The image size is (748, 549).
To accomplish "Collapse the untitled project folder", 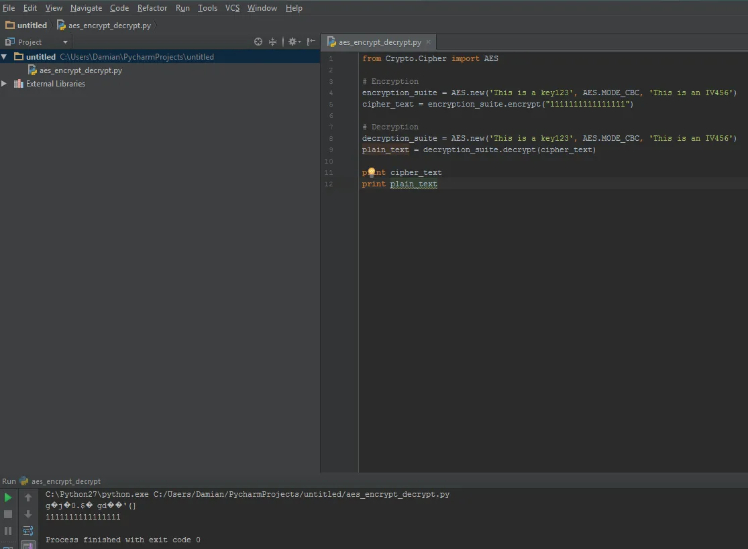I will pyautogui.click(x=5, y=57).
